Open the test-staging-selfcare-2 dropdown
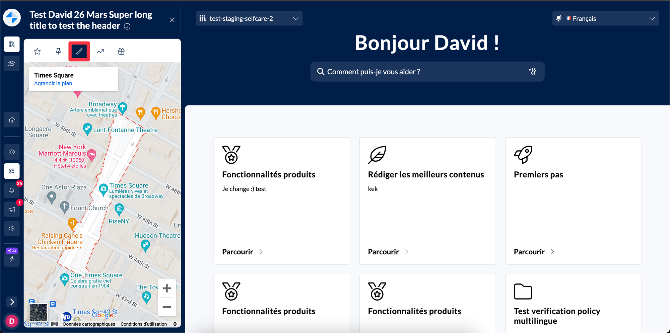 [x=249, y=18]
